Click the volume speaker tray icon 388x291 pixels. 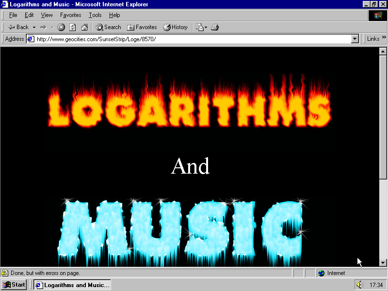[x=359, y=285]
